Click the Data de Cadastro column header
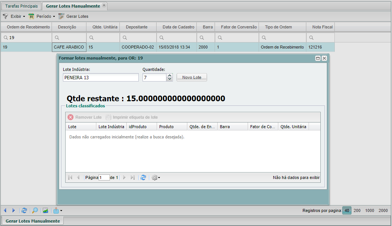 (177, 27)
